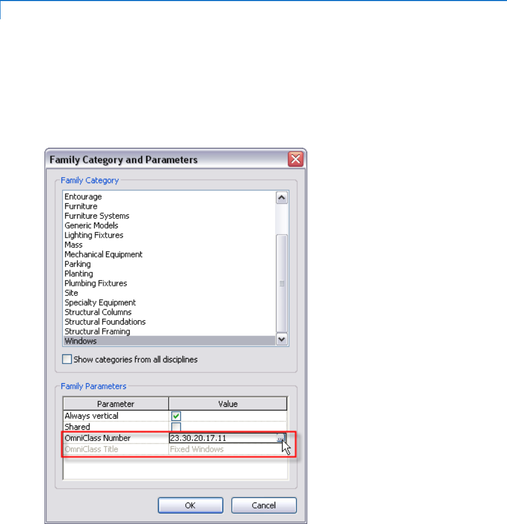Screen dimensions: 507x524
Task: Click the category list scrollbar thumb
Action: tap(282, 283)
